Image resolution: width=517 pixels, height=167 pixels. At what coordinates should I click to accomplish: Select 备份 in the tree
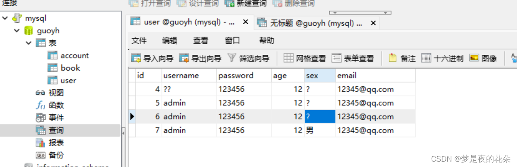[56, 155]
